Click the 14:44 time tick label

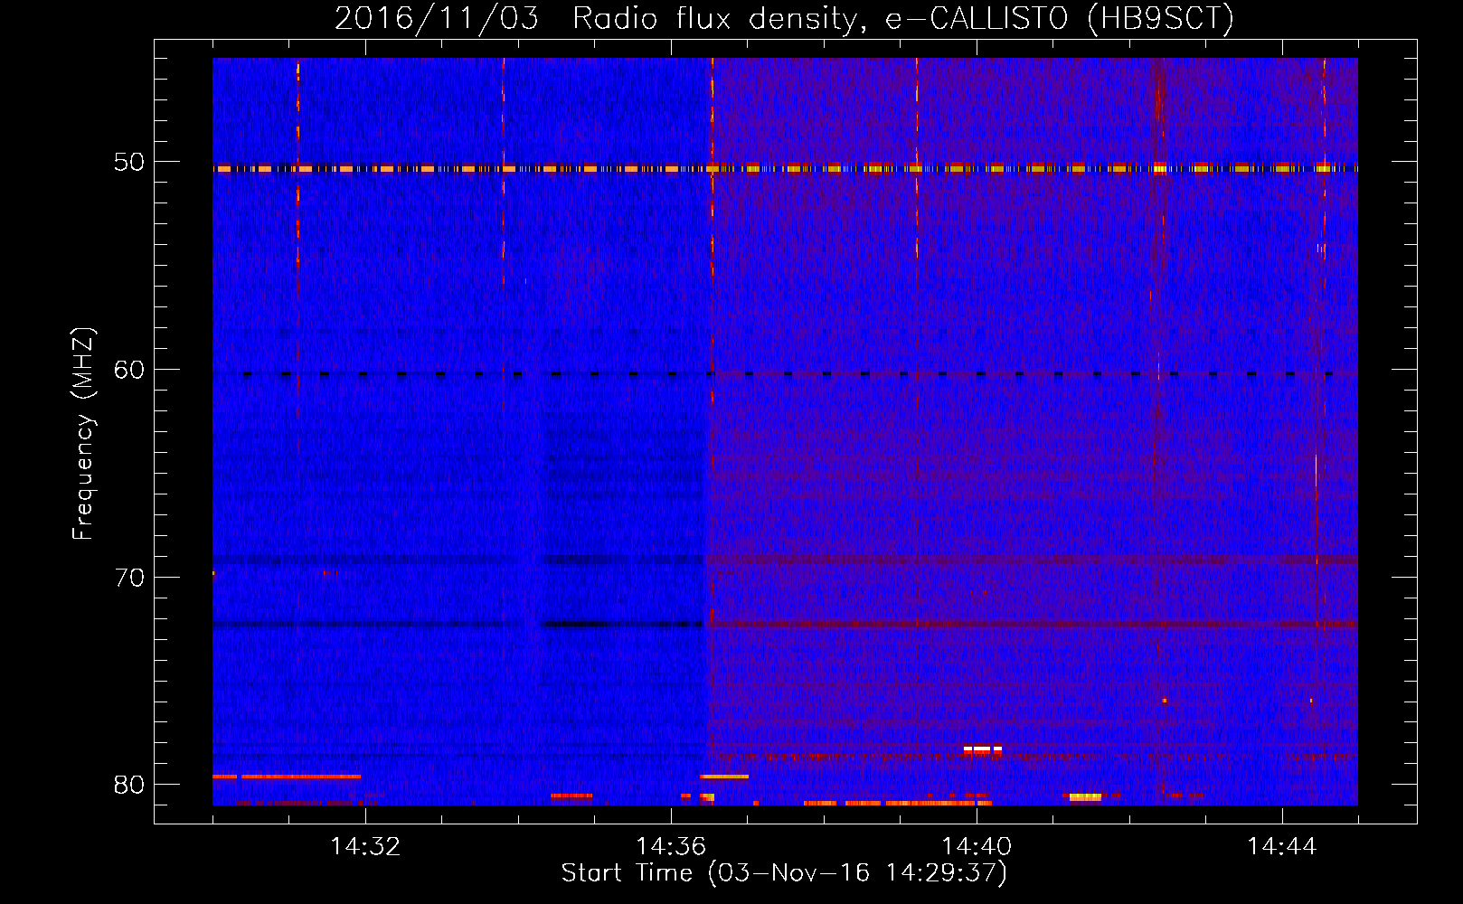click(x=1282, y=847)
